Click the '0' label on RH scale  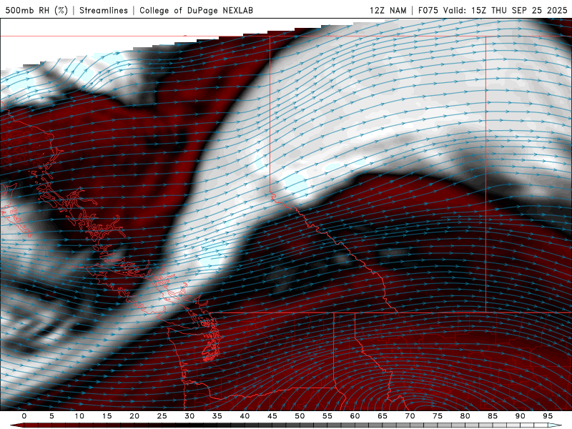coord(24,416)
